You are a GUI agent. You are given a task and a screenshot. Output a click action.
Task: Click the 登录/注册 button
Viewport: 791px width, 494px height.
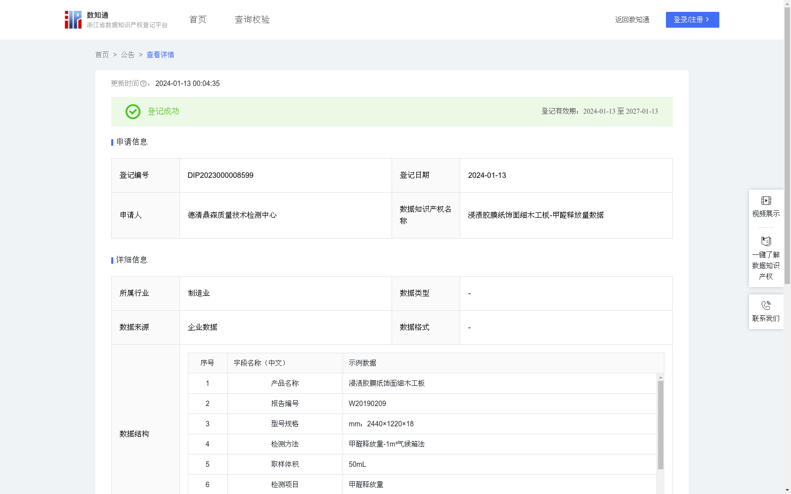tap(692, 20)
